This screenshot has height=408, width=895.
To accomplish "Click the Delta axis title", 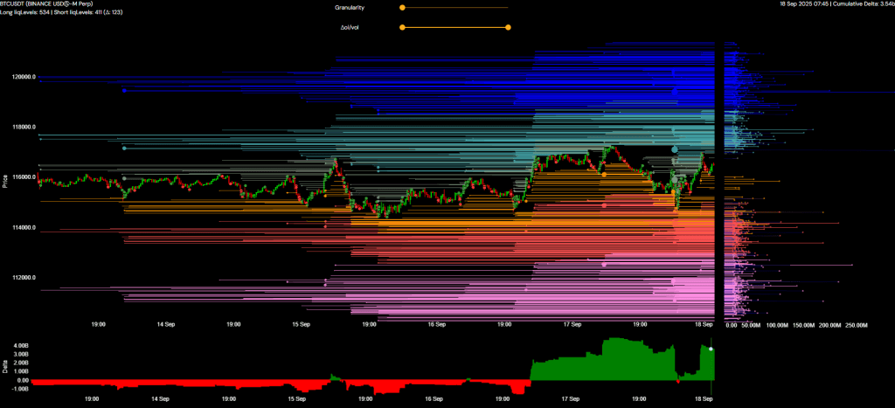I will tap(5, 367).
